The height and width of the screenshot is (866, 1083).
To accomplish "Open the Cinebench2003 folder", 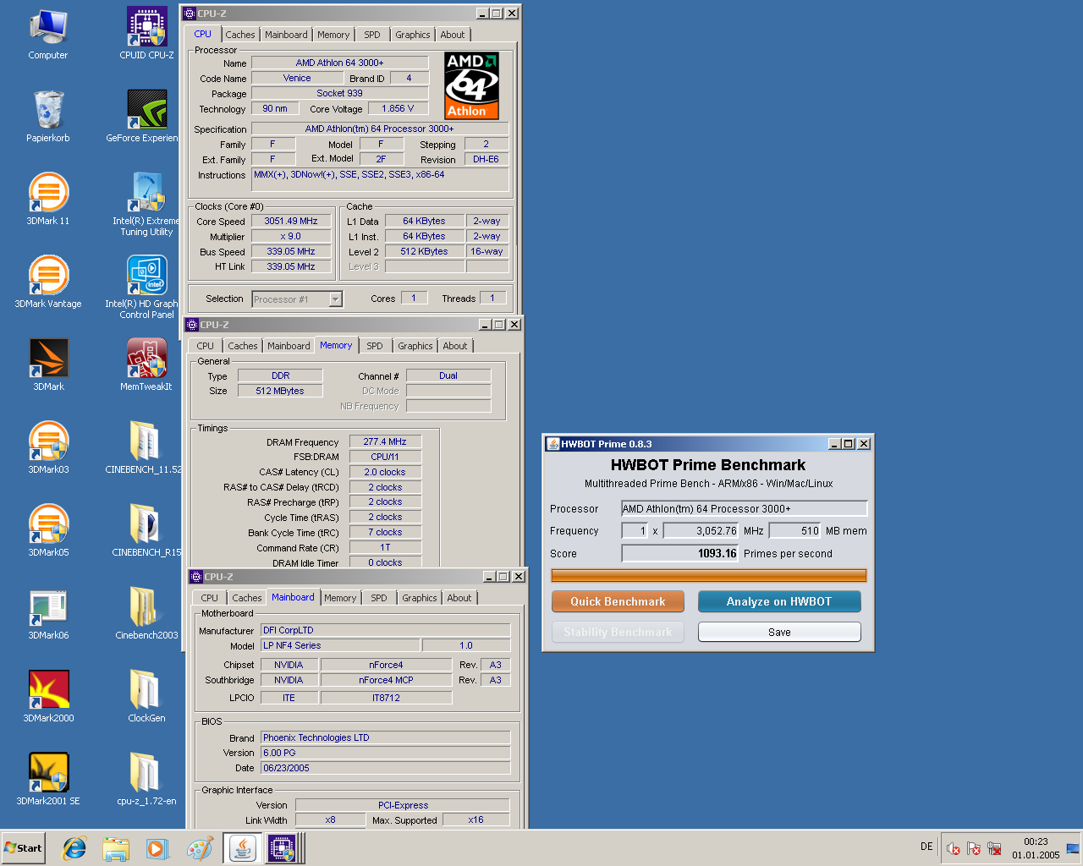I will 146,614.
